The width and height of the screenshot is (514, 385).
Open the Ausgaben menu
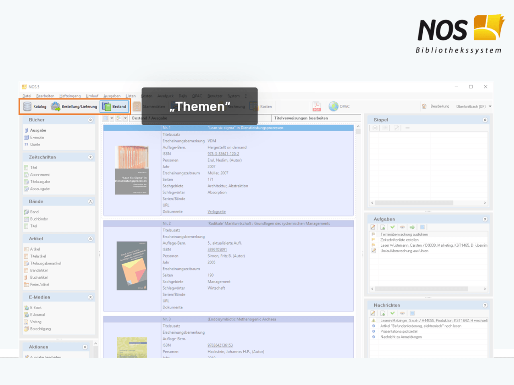(x=112, y=96)
